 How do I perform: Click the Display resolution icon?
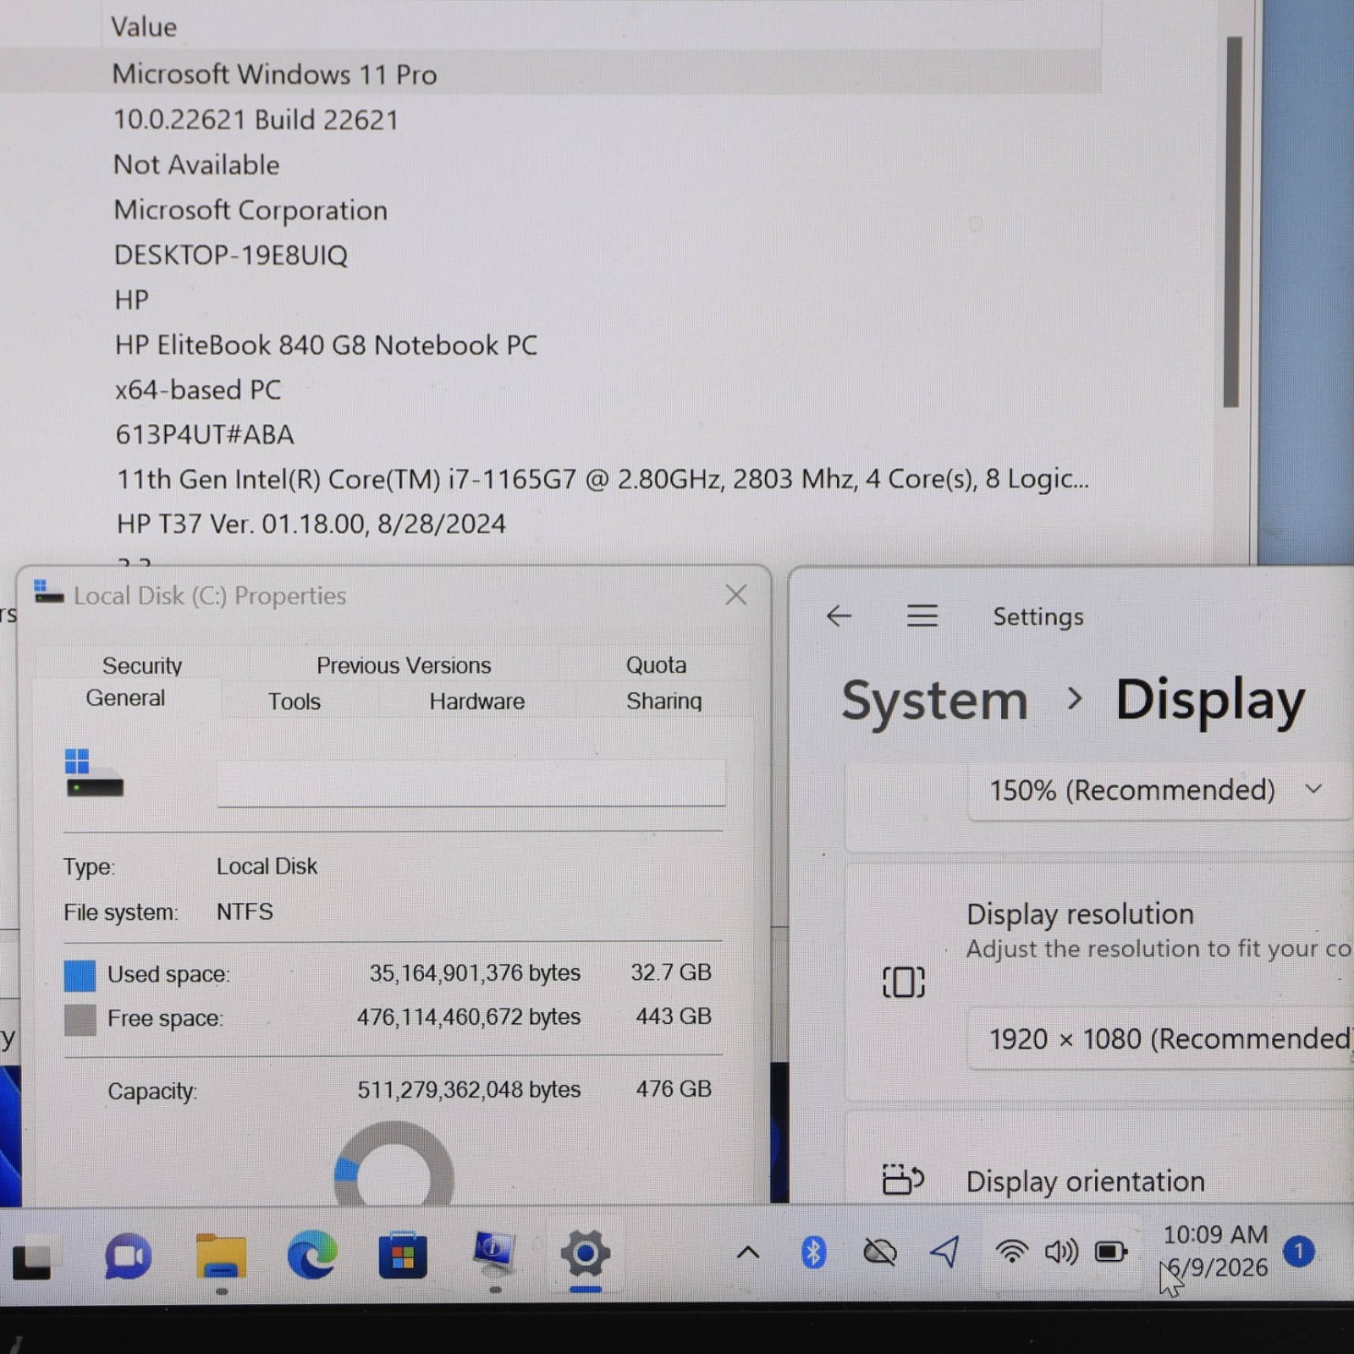(x=904, y=982)
